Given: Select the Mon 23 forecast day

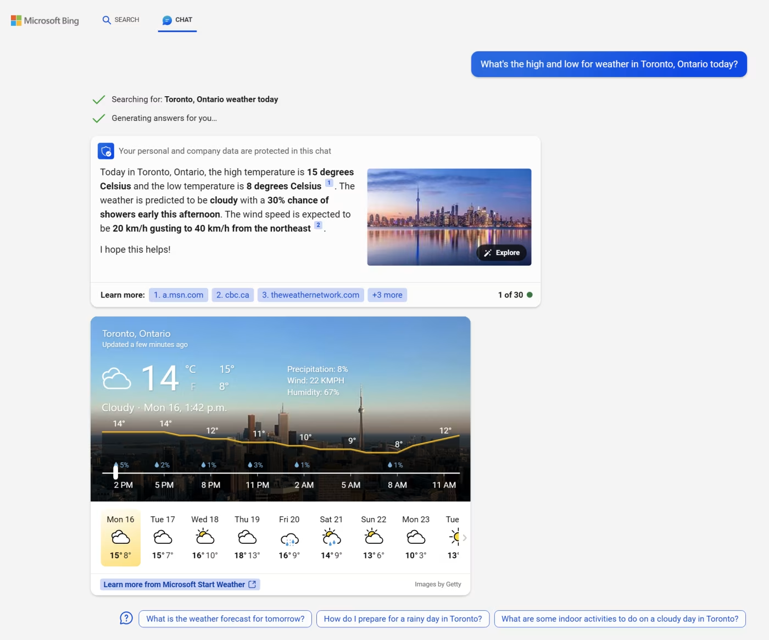Looking at the screenshot, I should (x=416, y=538).
